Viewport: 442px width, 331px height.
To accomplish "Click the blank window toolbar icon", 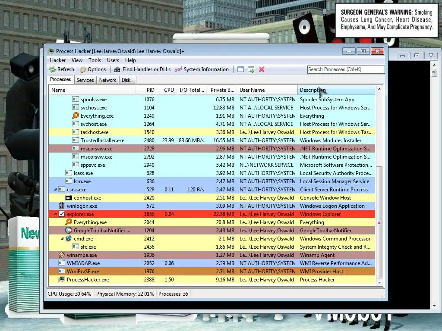I will pos(240,69).
